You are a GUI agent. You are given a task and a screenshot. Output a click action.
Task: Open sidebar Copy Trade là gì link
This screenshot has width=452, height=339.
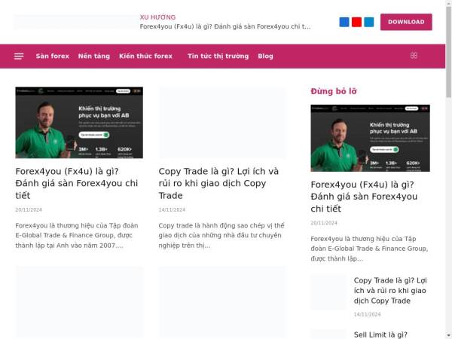390,291
